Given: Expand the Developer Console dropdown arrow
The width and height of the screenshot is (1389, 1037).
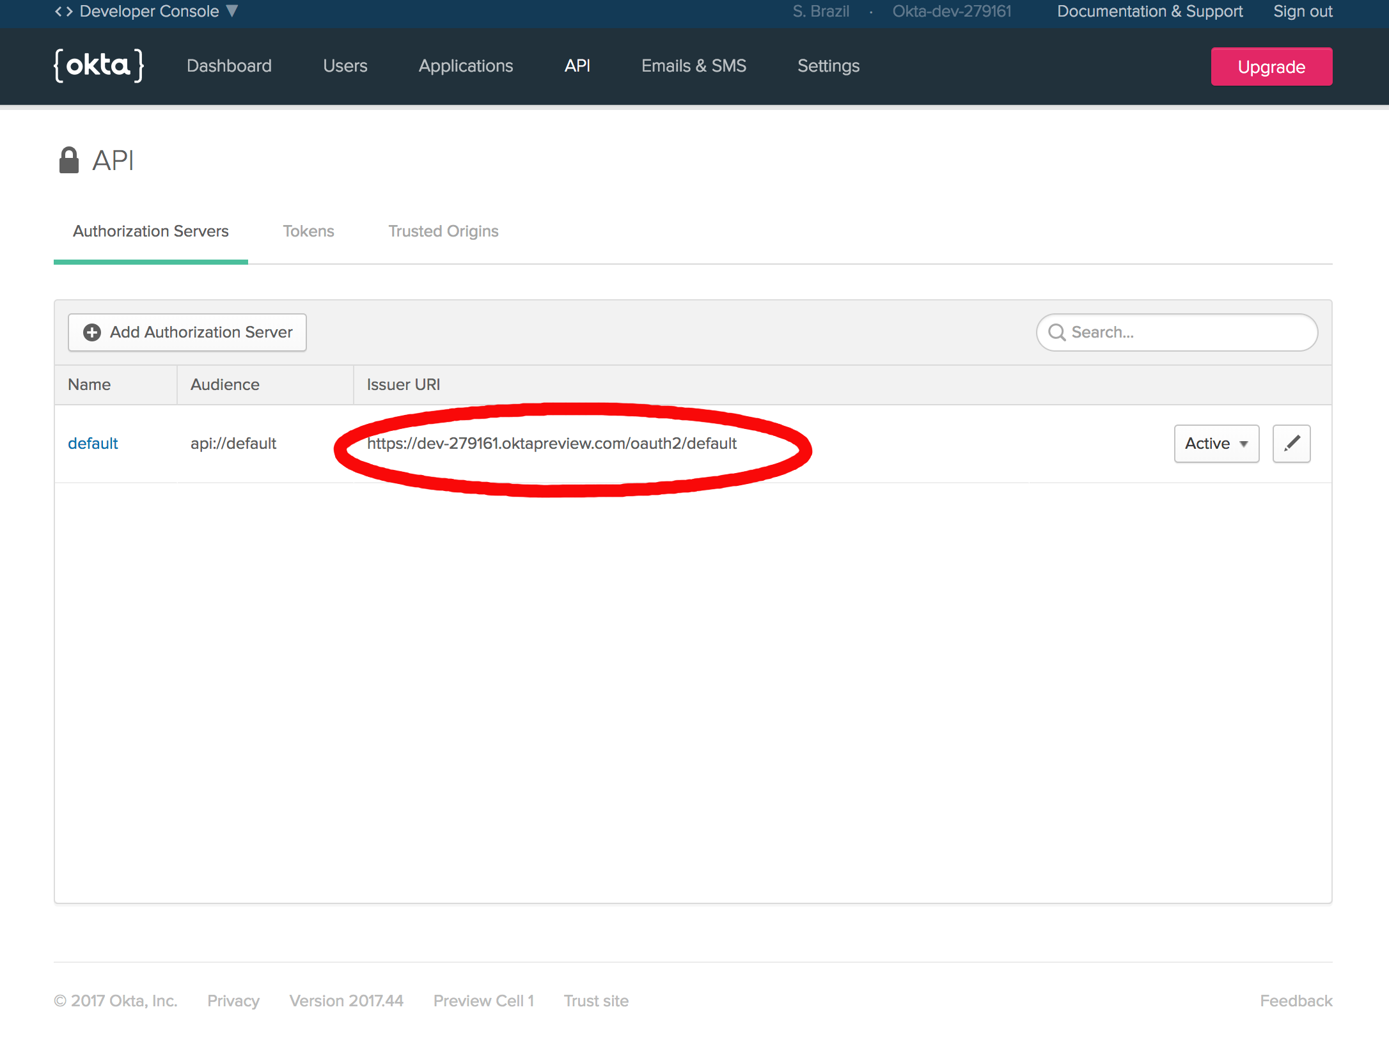Looking at the screenshot, I should tap(232, 12).
